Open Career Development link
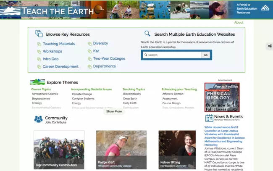 coord(60,66)
